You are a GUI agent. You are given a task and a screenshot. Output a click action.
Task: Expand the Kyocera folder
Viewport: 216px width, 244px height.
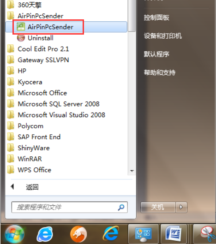[24, 82]
